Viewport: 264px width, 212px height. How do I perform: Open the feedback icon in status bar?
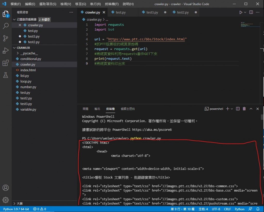[250, 209]
